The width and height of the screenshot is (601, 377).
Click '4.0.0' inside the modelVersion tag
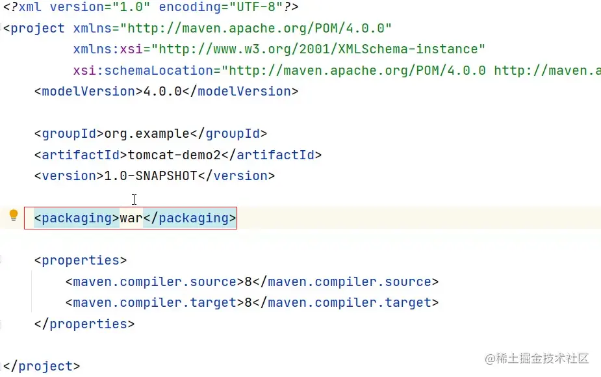tap(162, 92)
